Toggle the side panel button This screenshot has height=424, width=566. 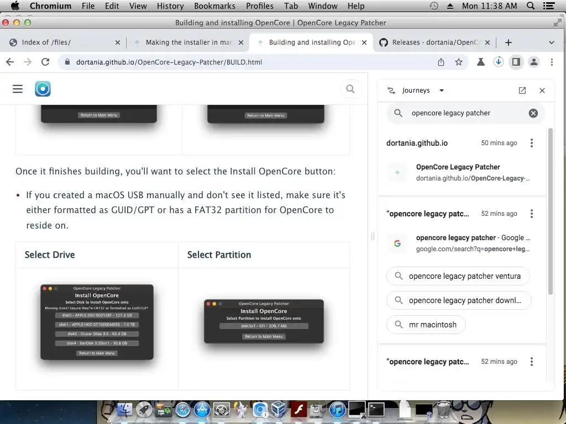516,62
